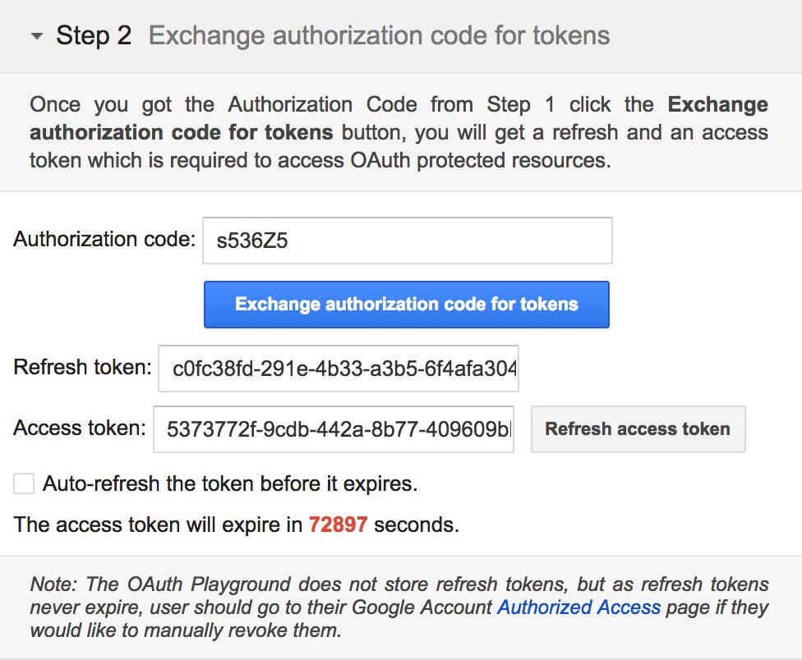Select the Access token text field
This screenshot has height=660, width=802.
click(334, 429)
